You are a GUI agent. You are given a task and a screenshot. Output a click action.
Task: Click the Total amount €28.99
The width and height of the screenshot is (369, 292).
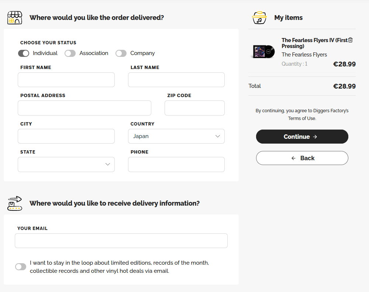(x=344, y=86)
